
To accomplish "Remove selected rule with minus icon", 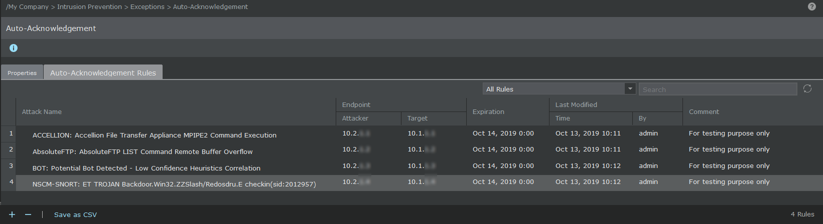I will pyautogui.click(x=28, y=214).
